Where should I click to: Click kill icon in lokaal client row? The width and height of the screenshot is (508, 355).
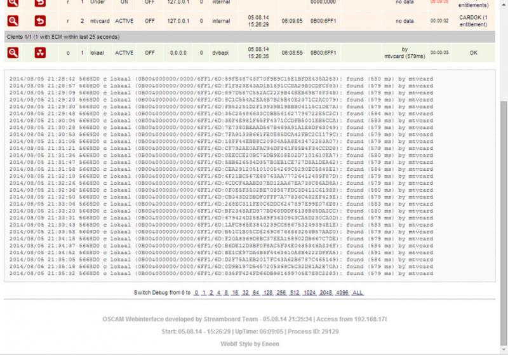point(40,53)
